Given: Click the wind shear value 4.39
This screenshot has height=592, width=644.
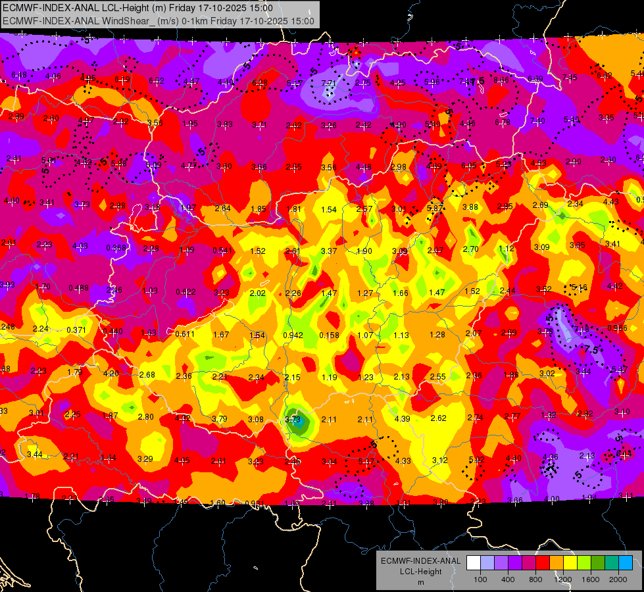Looking at the screenshot, I should 402,418.
